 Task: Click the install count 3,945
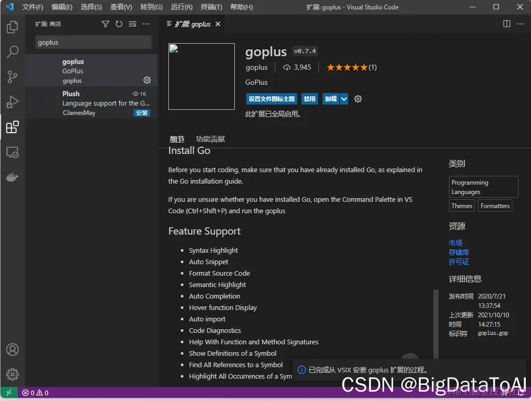[x=297, y=67]
